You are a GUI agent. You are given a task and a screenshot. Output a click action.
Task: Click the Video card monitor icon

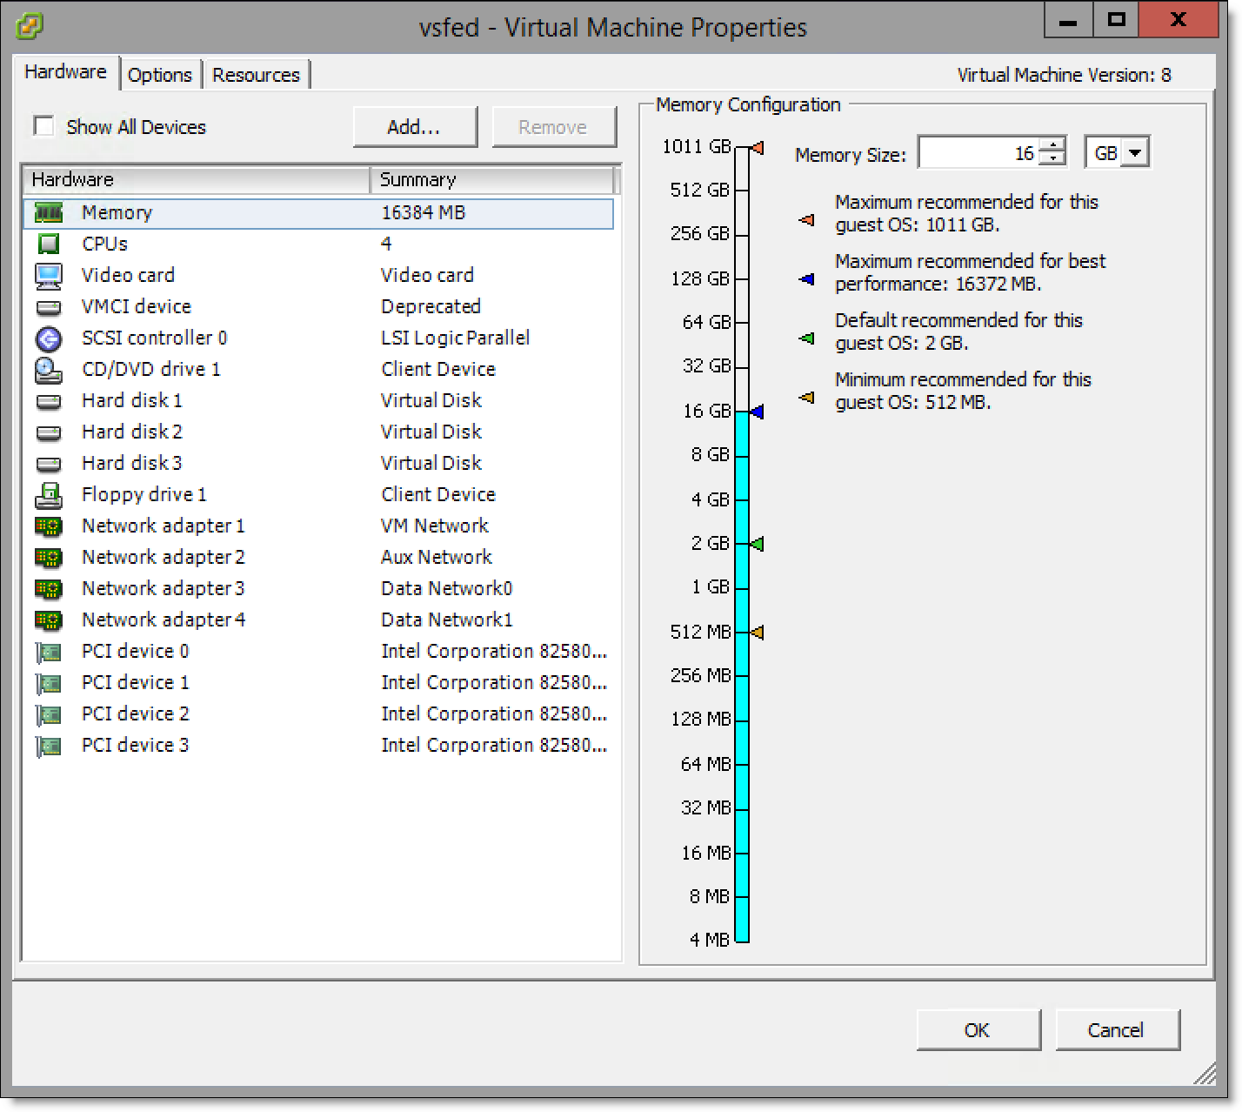[49, 276]
